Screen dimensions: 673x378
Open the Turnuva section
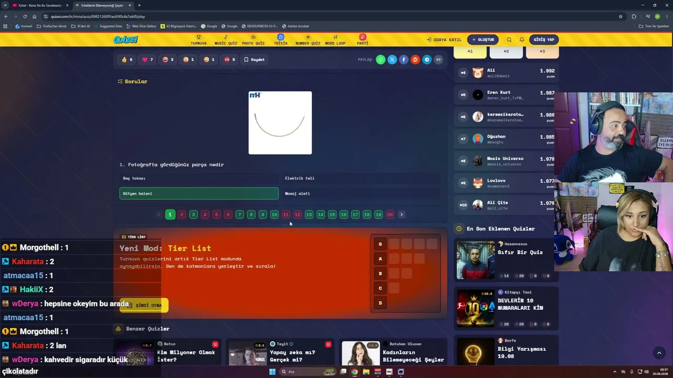199,40
